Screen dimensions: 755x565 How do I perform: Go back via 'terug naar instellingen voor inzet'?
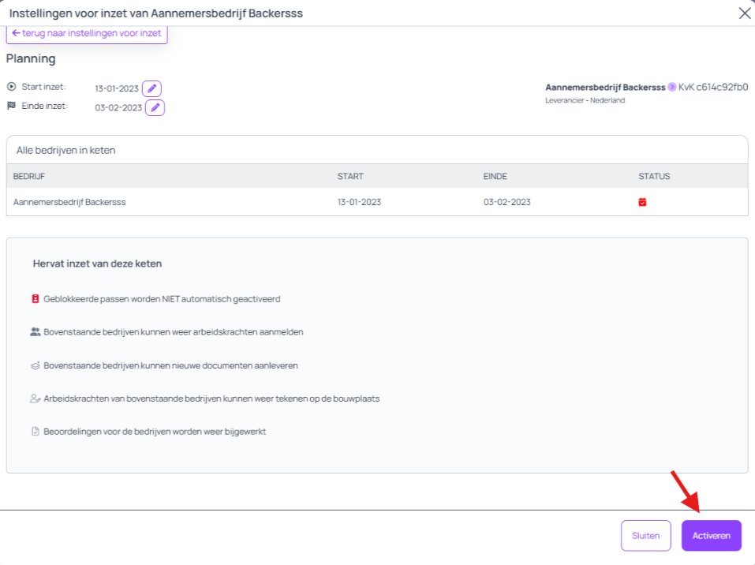87,33
